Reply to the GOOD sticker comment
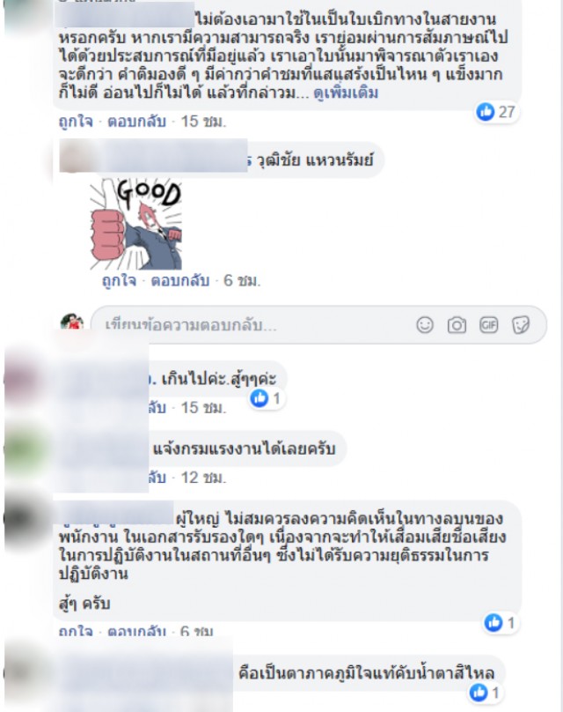 [x=180, y=280]
